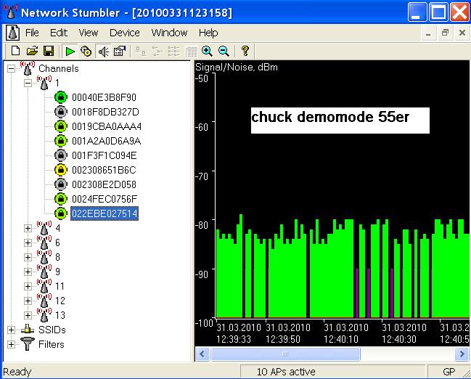
Task: Select highlighted access point 022EBE027514
Action: [105, 213]
